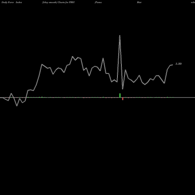The image size is (195, 195).
Task: Click the 'Daily Force Index' title text
Action: [x=12, y=2]
